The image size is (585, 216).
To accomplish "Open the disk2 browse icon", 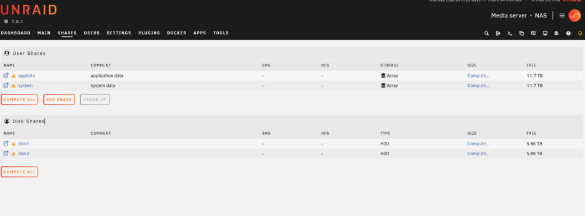I will [x=6, y=154].
